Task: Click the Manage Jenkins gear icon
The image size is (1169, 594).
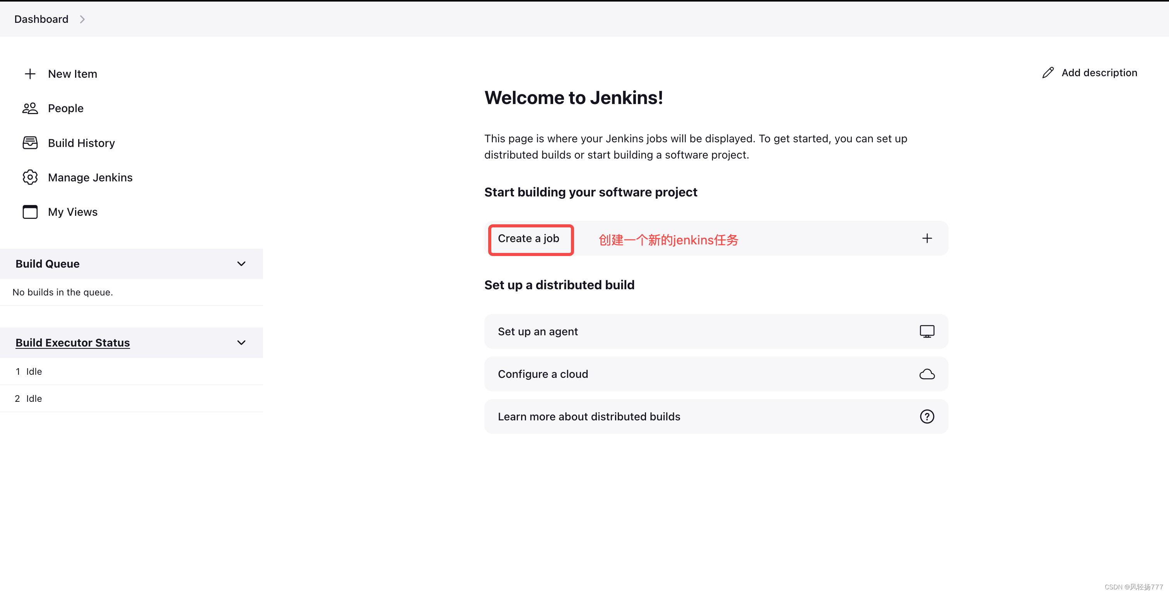Action: 30,178
